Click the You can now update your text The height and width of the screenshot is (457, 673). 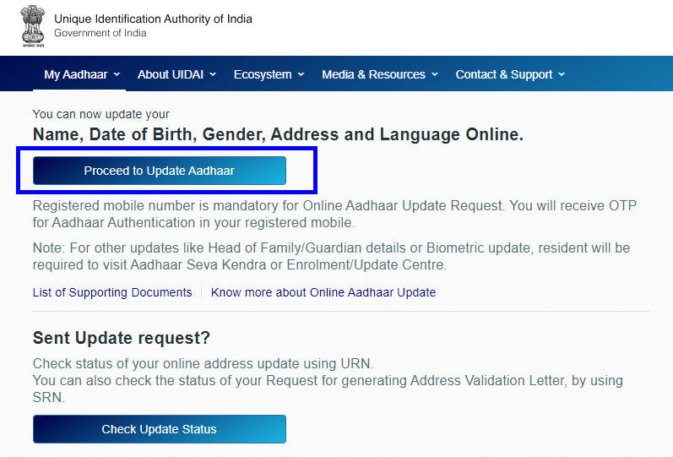(x=100, y=114)
